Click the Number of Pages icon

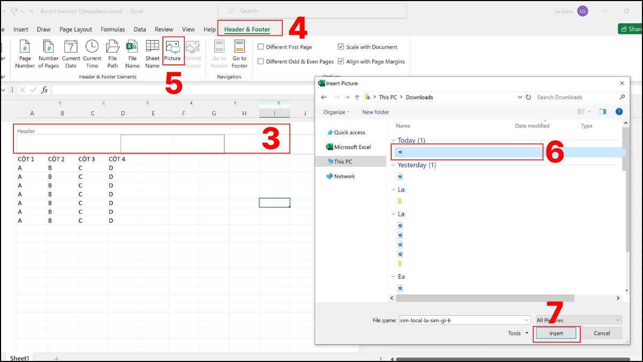pos(48,52)
